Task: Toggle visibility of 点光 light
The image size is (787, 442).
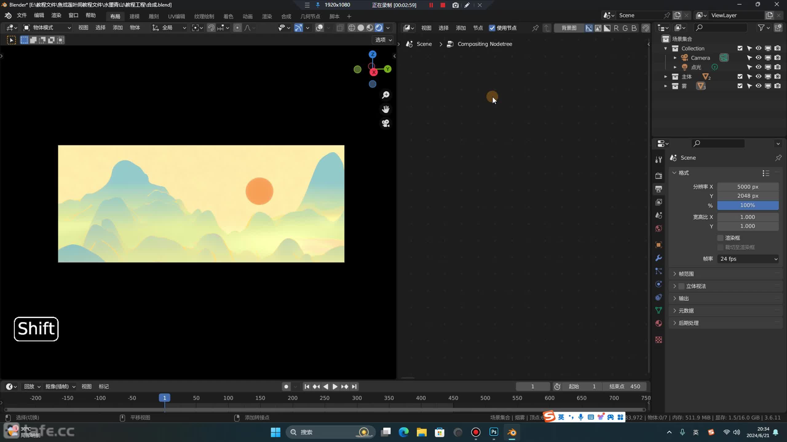Action: click(x=759, y=67)
